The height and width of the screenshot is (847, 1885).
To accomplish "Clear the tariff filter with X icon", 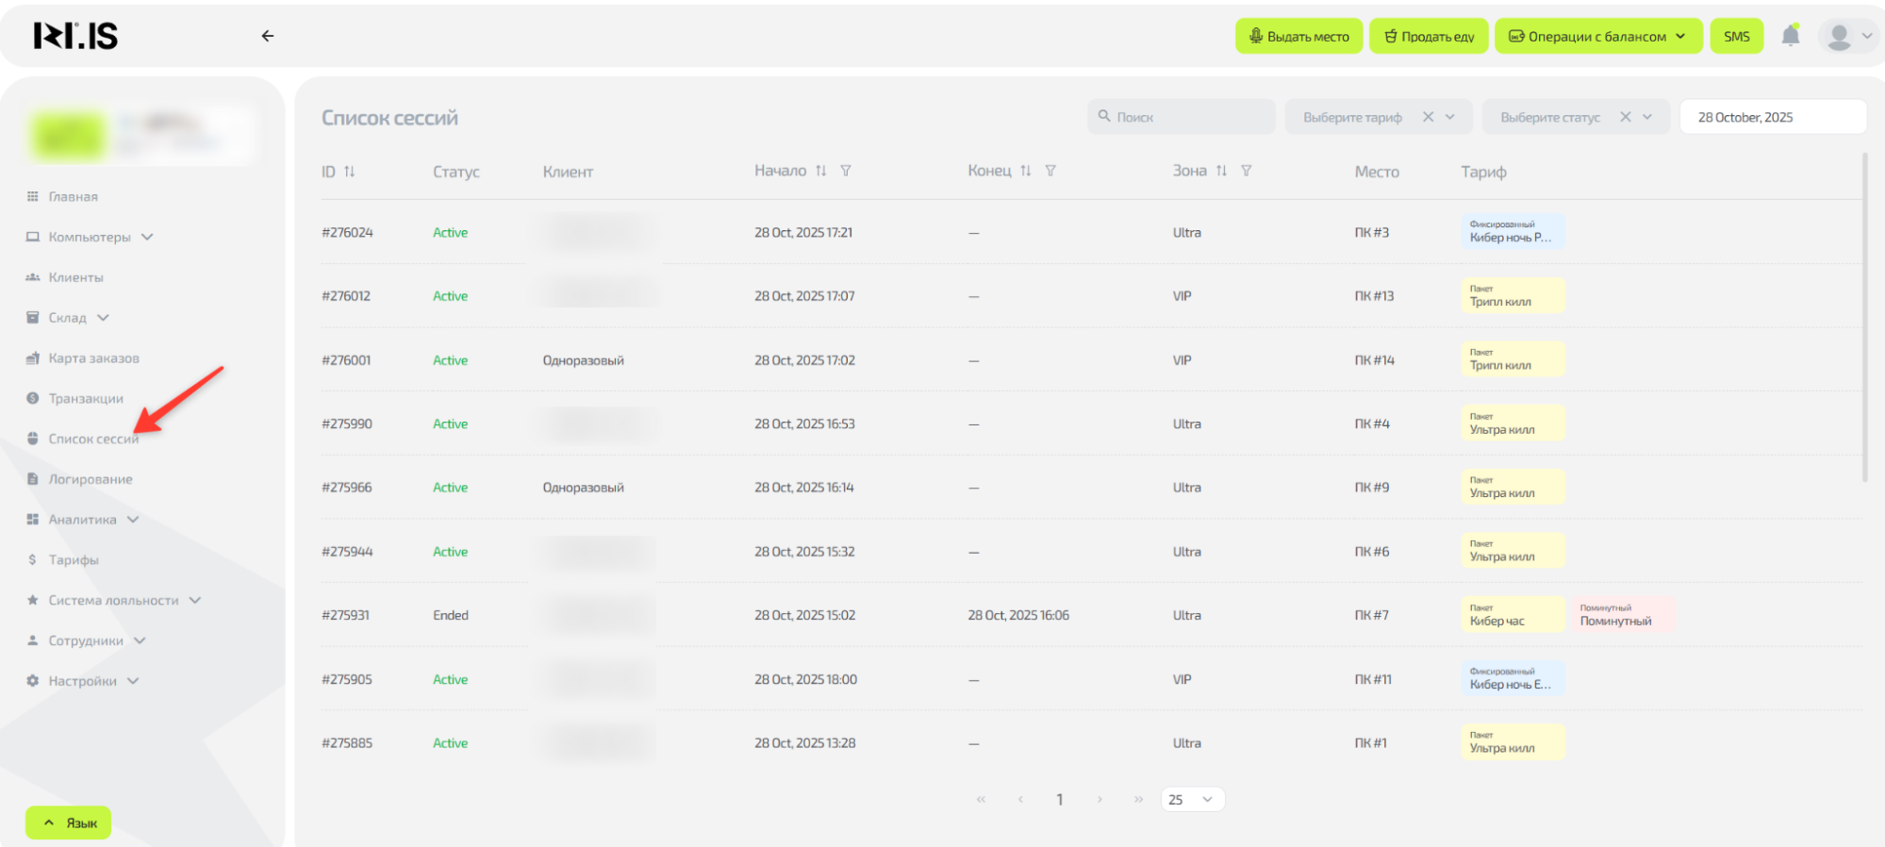I will (x=1428, y=117).
